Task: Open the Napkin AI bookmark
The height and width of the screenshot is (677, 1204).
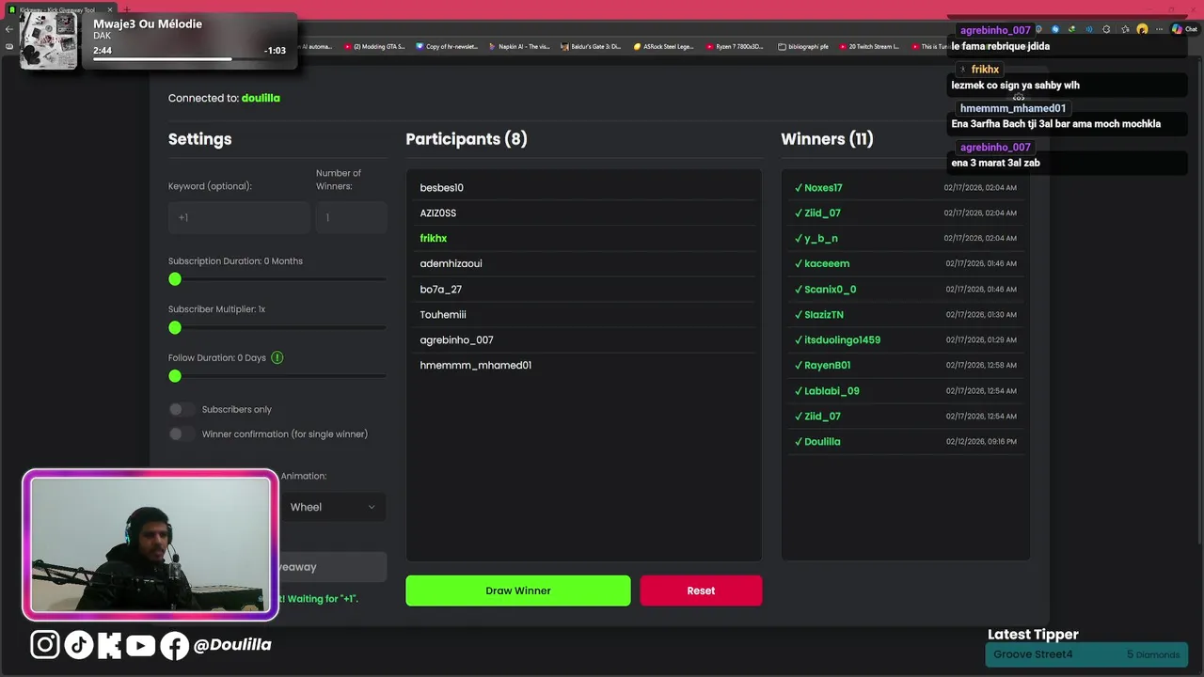Action: (519, 46)
